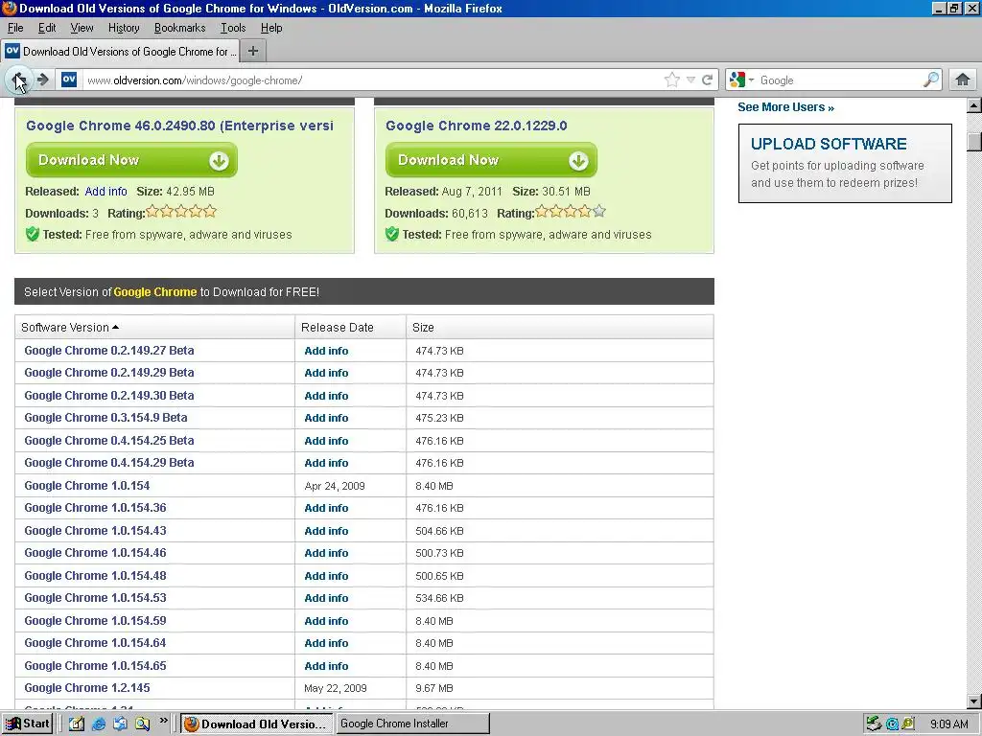The image size is (982, 736).
Task: Open the Edit menu
Action: coord(47,28)
